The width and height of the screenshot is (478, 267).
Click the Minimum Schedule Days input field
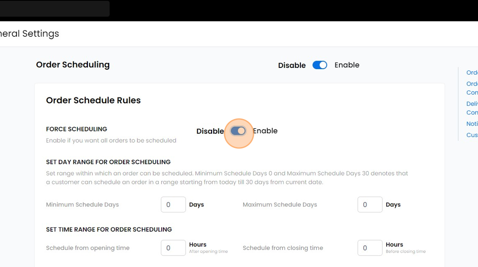click(173, 204)
